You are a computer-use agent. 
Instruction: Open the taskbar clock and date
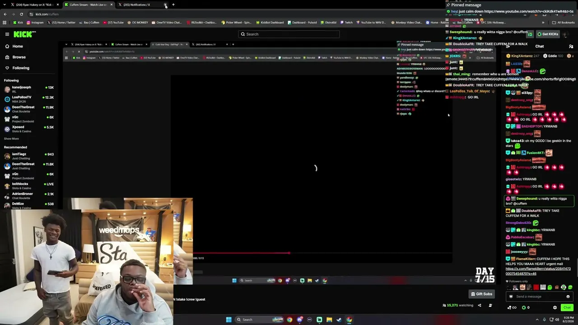pyautogui.click(x=568, y=320)
